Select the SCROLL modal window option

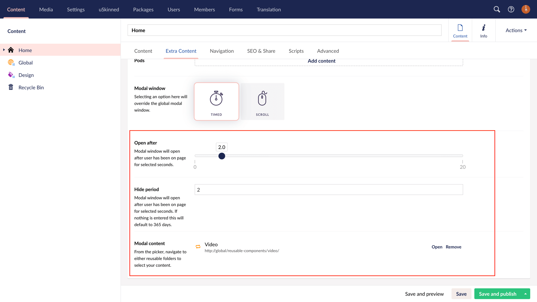[x=262, y=101]
